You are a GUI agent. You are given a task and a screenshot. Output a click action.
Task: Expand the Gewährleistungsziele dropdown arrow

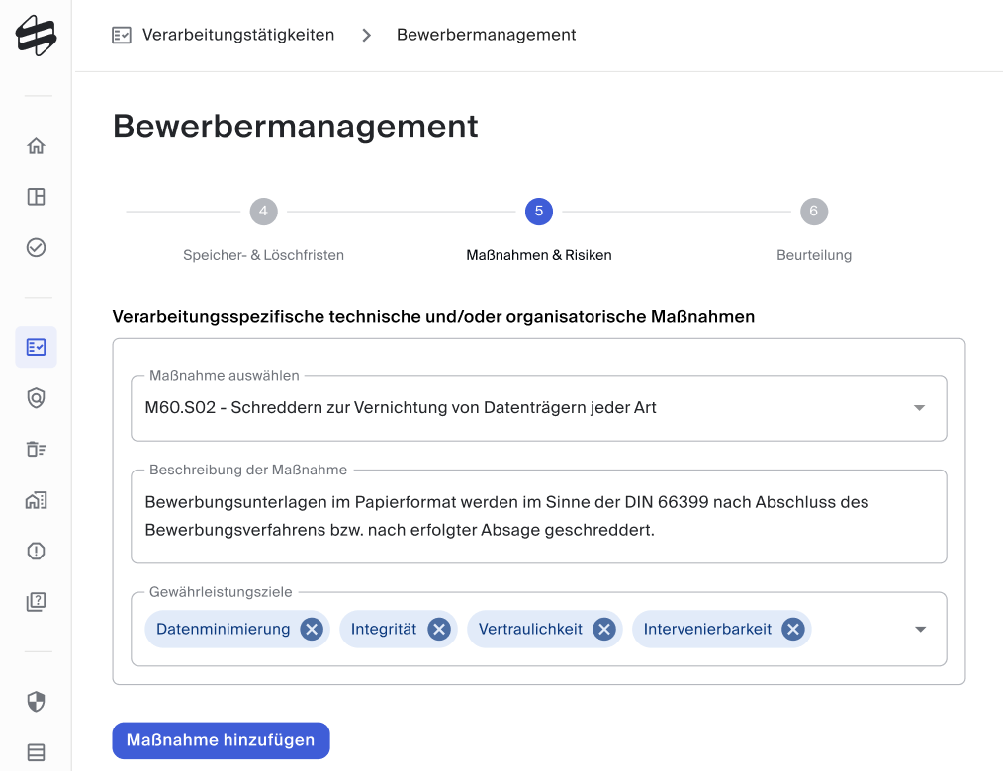pos(920,629)
